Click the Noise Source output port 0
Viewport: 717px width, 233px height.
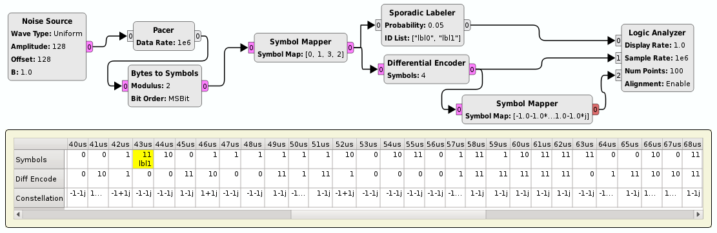point(89,46)
